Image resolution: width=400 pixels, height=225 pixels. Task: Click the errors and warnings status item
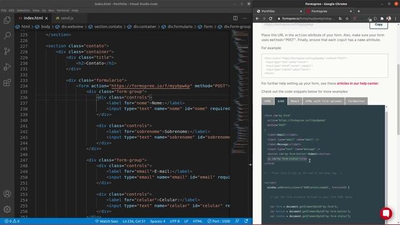12,221
